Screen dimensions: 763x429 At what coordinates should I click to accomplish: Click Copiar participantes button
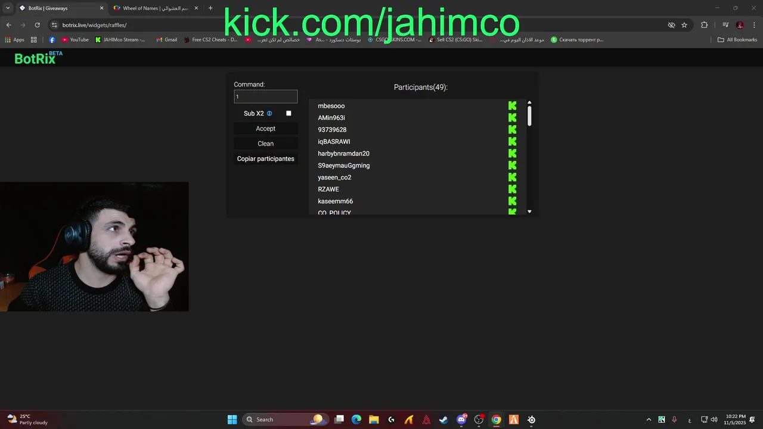[265, 158]
